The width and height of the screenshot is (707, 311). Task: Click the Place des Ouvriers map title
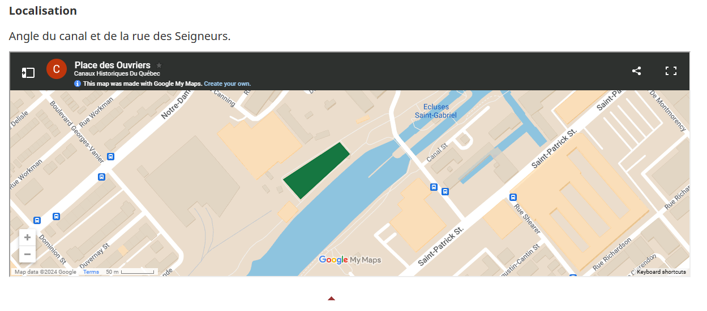tap(112, 65)
